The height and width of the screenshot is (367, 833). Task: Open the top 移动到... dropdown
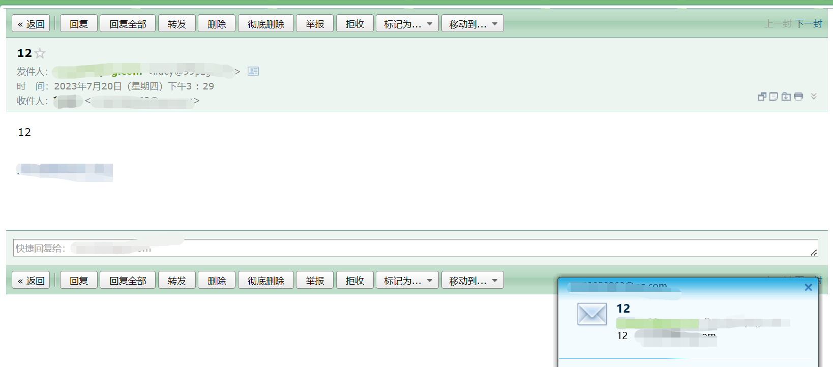[472, 23]
